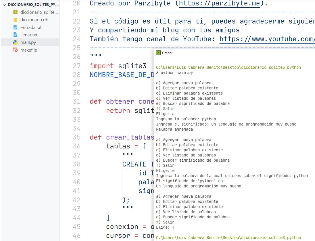Viewport: 315px width, 241px height.
Task: Click the Cmder lambda icon in title bar
Action: click(158, 53)
